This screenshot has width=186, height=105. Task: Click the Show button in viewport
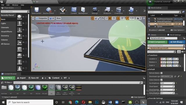pyautogui.click(x=58, y=18)
